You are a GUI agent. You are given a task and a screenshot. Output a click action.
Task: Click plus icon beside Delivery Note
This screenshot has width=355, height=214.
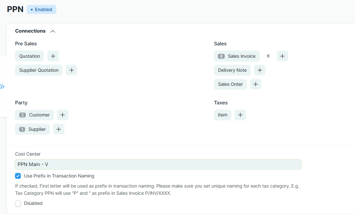[260, 70]
